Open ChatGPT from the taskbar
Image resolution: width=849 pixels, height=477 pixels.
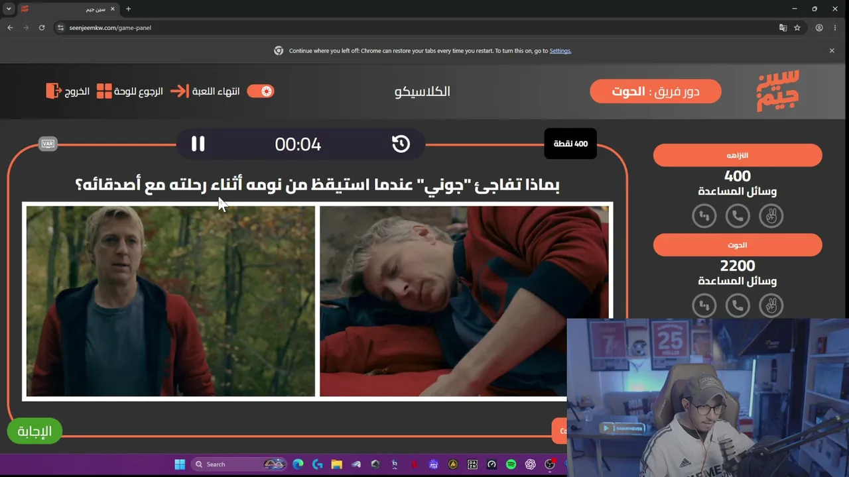[530, 464]
